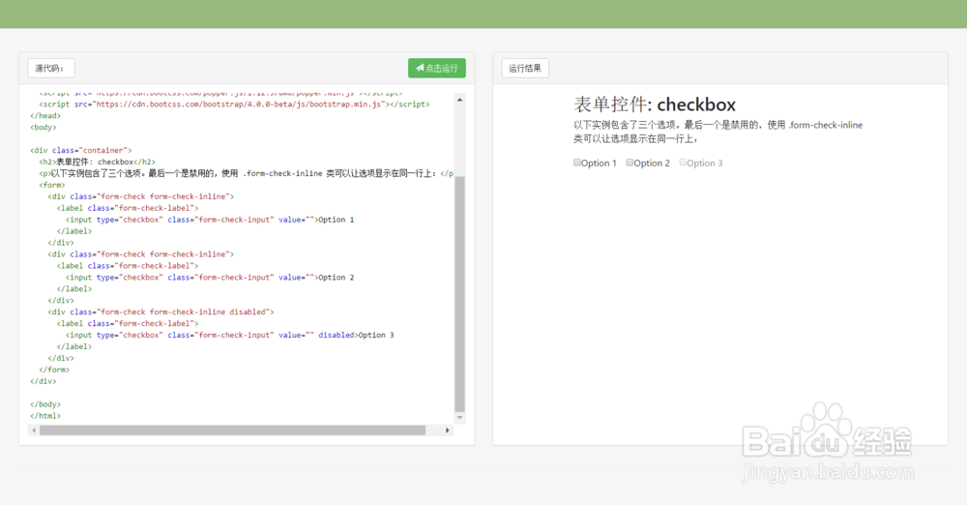Click the disabled Option 3 checkbox
967x505 pixels.
[683, 163]
